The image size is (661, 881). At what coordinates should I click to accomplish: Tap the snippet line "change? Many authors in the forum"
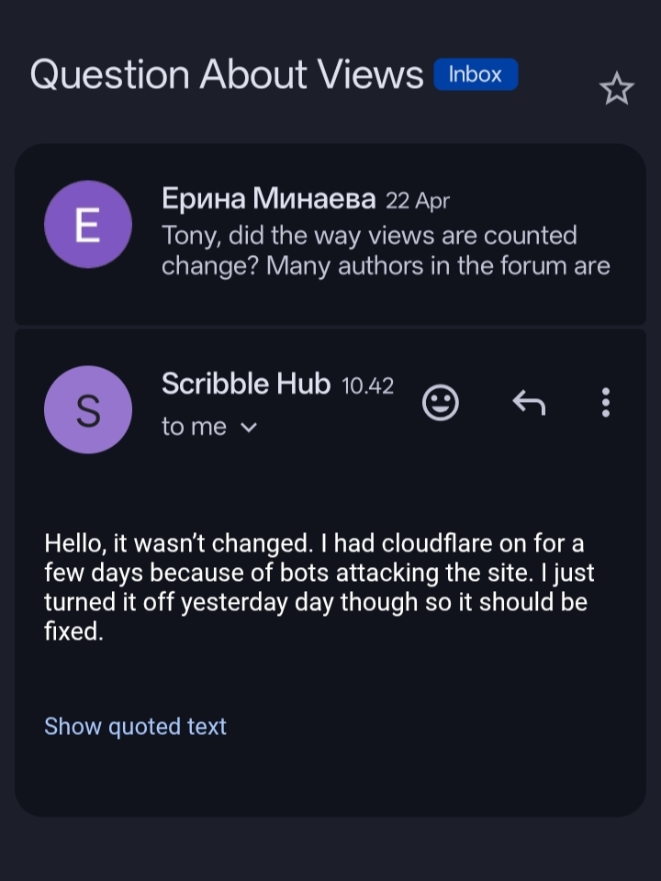[386, 266]
